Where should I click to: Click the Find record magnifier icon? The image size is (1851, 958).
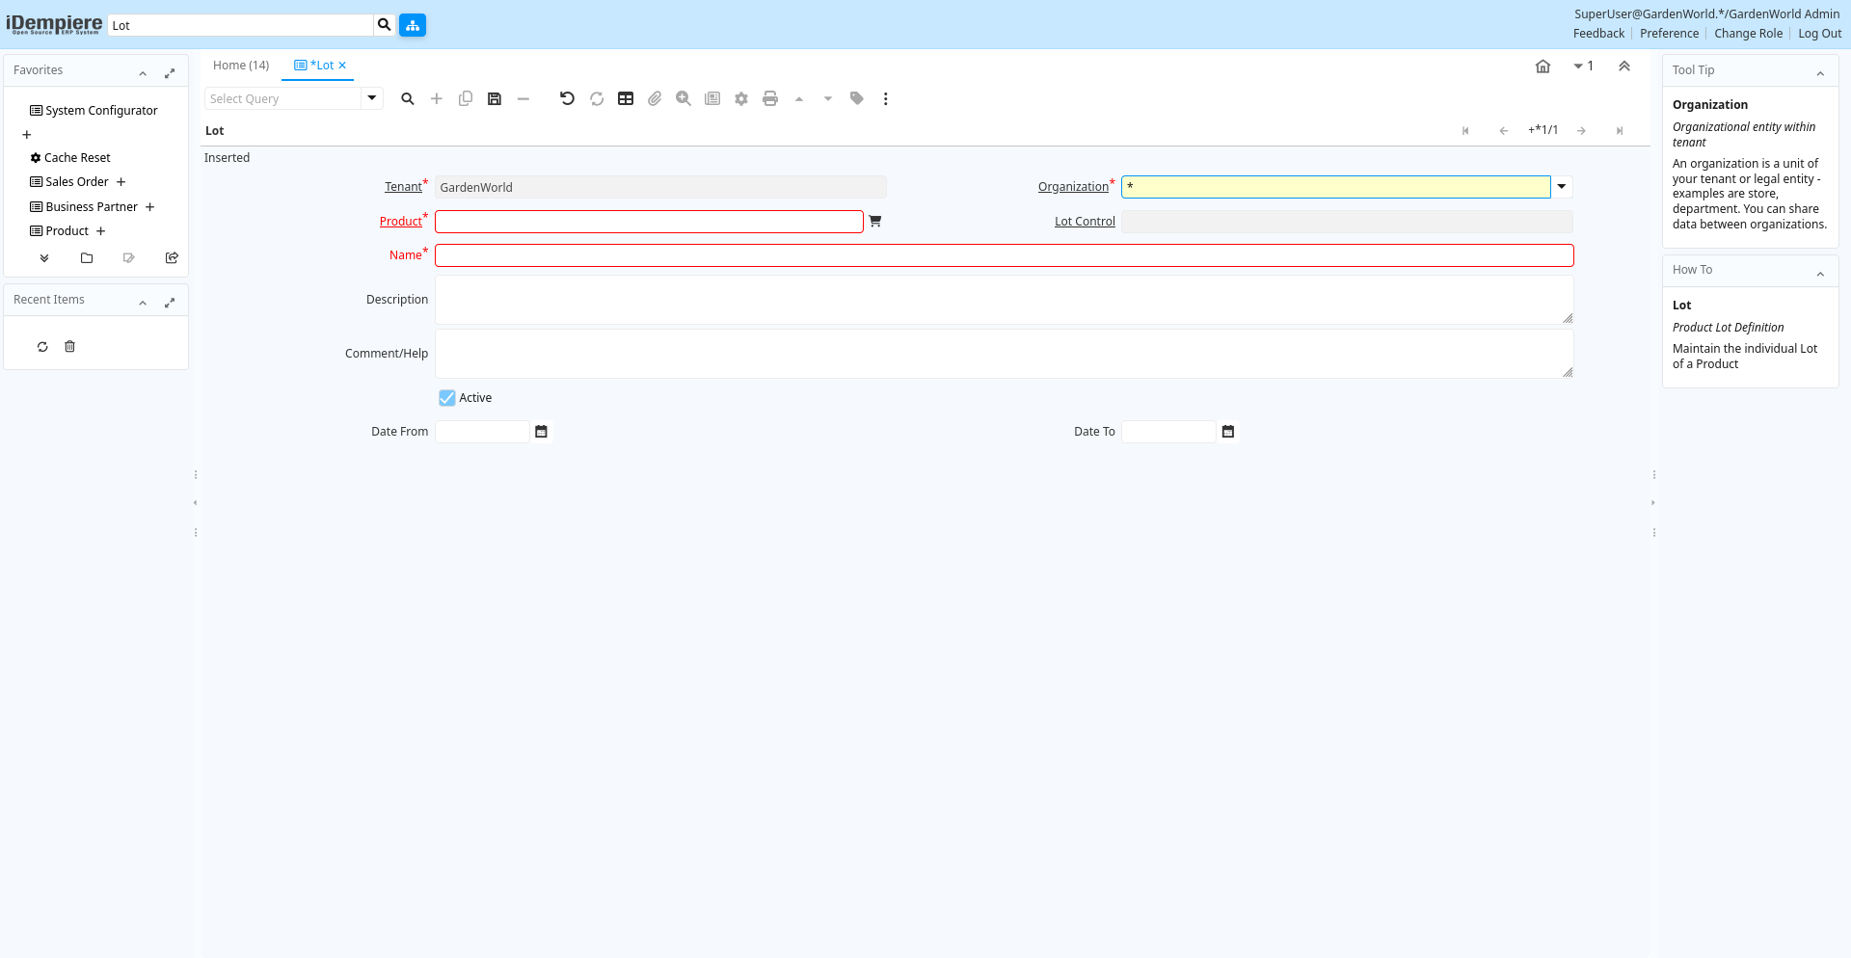click(408, 99)
